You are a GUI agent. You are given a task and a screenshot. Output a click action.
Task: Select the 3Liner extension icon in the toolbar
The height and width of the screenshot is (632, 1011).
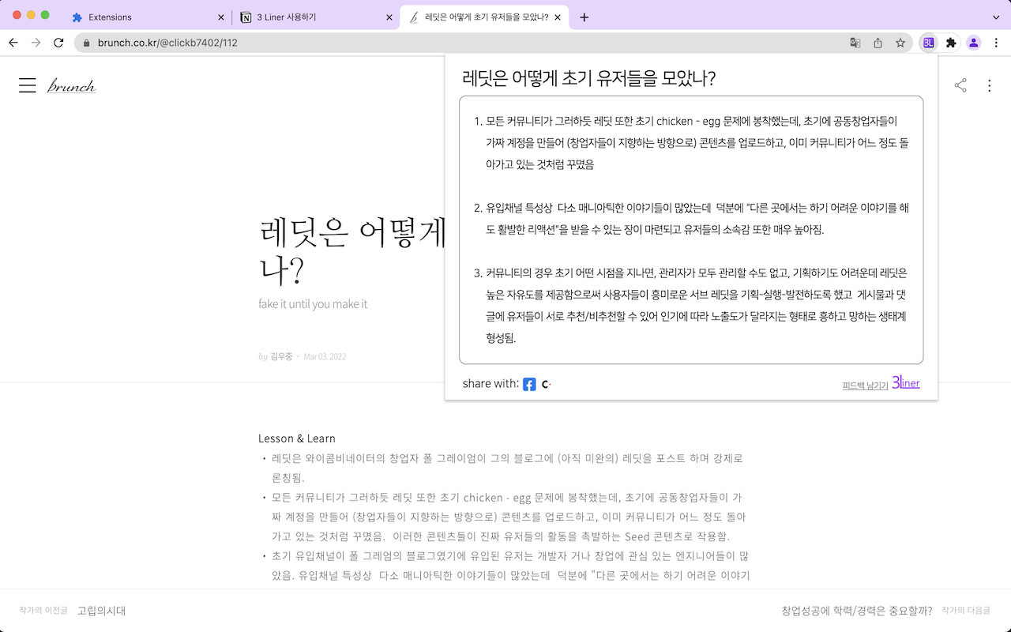tap(928, 43)
